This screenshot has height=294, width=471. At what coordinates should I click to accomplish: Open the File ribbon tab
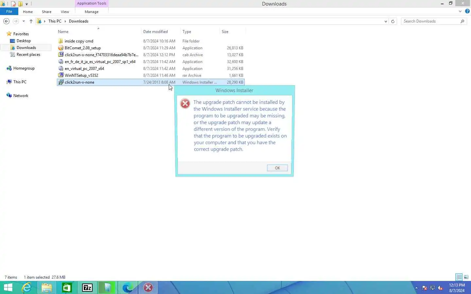[x=9, y=11]
